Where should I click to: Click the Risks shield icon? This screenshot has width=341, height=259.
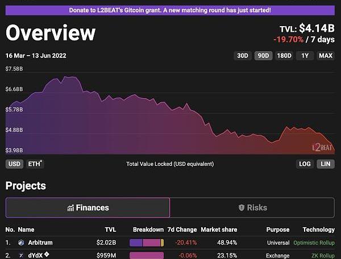click(x=242, y=208)
